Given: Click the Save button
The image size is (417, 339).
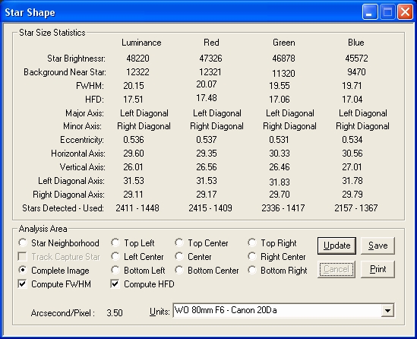Looking at the screenshot, I should pos(378,246).
